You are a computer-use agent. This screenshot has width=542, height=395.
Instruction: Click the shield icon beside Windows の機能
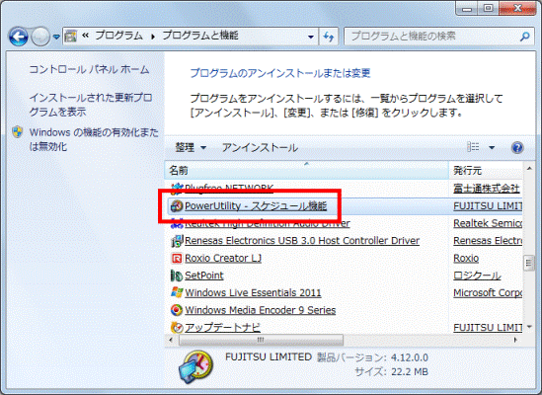pyautogui.click(x=18, y=132)
